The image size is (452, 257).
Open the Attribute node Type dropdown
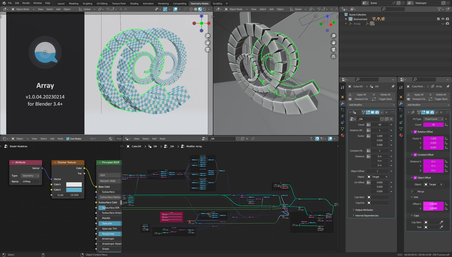(x=30, y=176)
